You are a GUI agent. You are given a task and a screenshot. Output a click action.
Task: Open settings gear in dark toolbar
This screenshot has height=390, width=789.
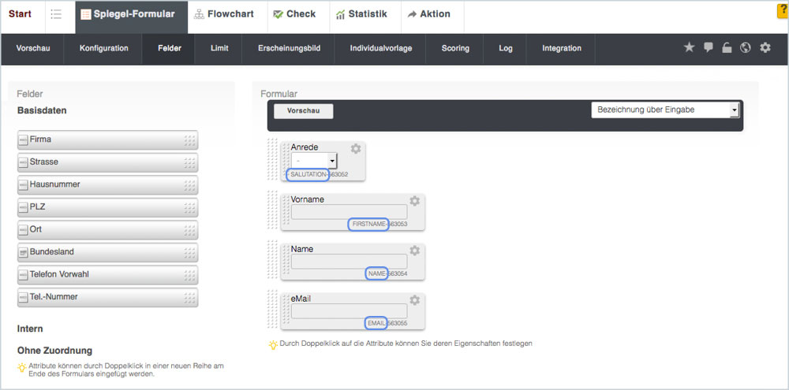(765, 48)
